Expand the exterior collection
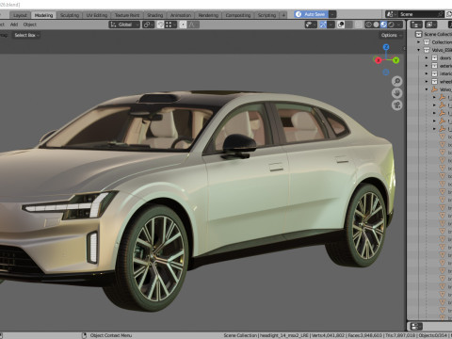This screenshot has height=339, width=452. (x=427, y=66)
